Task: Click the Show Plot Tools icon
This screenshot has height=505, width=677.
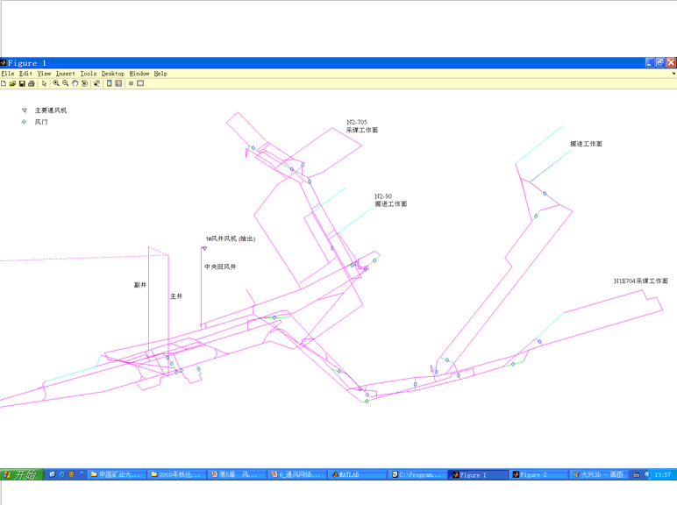Action: pos(140,84)
